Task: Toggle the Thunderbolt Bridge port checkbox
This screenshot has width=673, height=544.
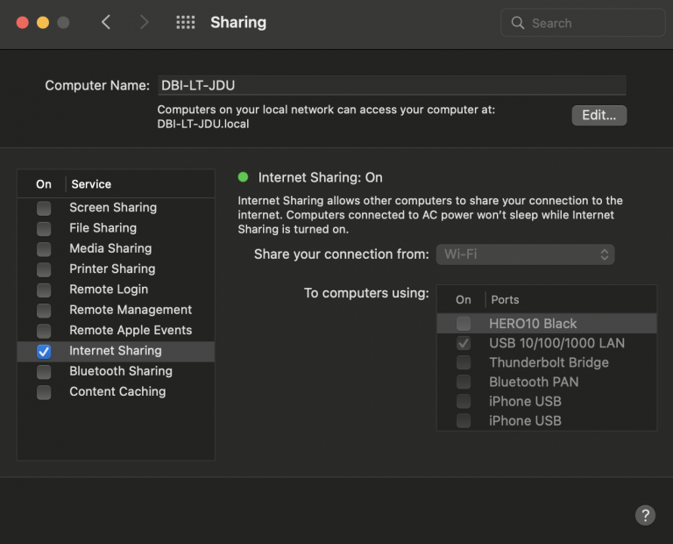Action: point(464,362)
